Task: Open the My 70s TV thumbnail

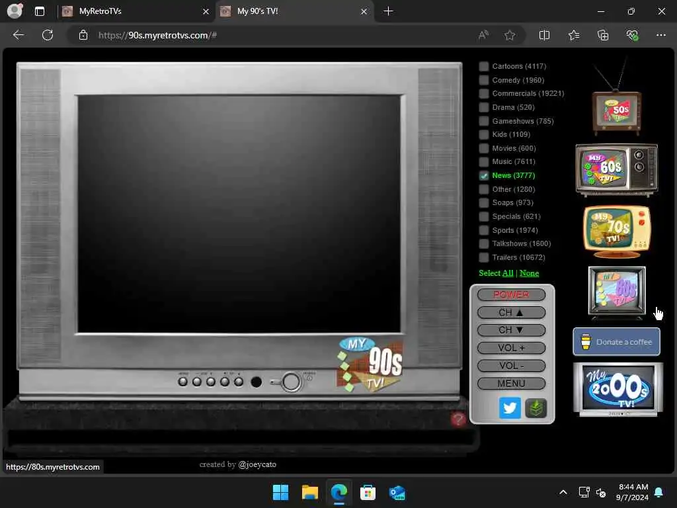Action: coord(617,232)
